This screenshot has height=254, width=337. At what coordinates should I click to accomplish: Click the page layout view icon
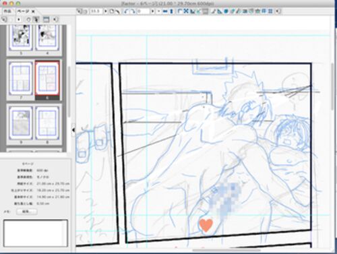pos(46,20)
